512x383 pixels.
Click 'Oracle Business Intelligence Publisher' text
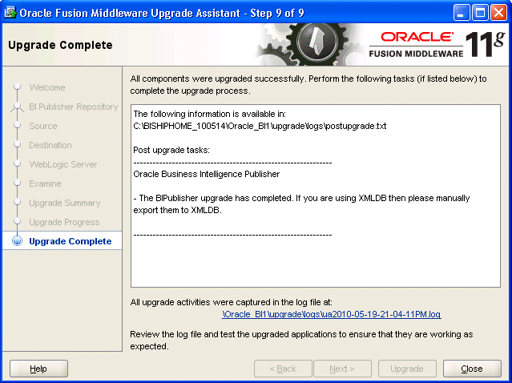click(x=207, y=174)
